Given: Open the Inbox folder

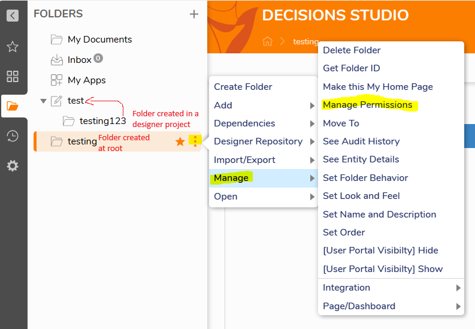Looking at the screenshot, I should [x=79, y=60].
